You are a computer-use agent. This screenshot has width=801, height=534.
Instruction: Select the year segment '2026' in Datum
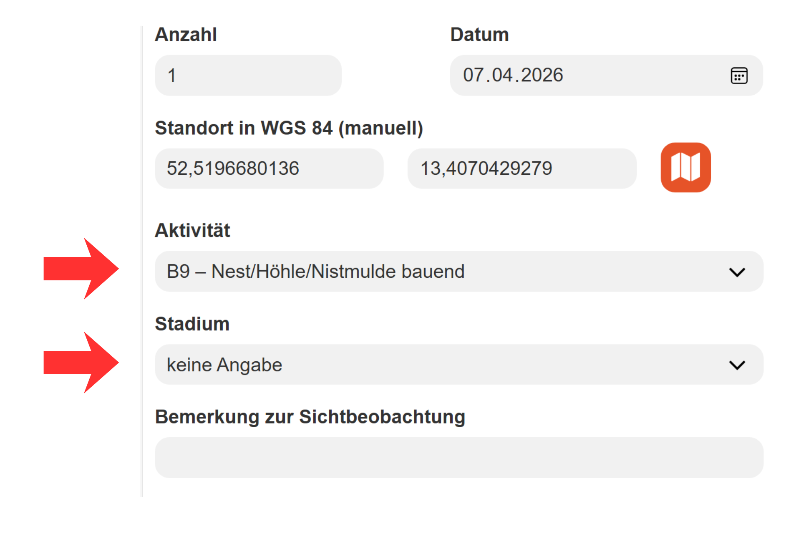click(542, 76)
